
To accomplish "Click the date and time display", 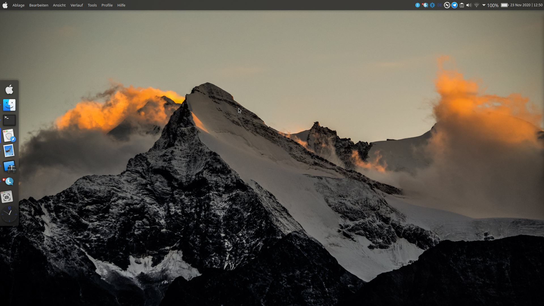I will pos(526,5).
